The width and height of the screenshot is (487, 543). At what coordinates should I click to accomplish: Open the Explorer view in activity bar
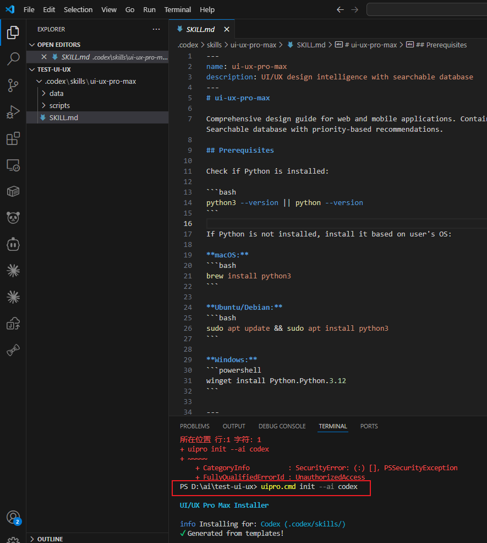(x=13, y=32)
